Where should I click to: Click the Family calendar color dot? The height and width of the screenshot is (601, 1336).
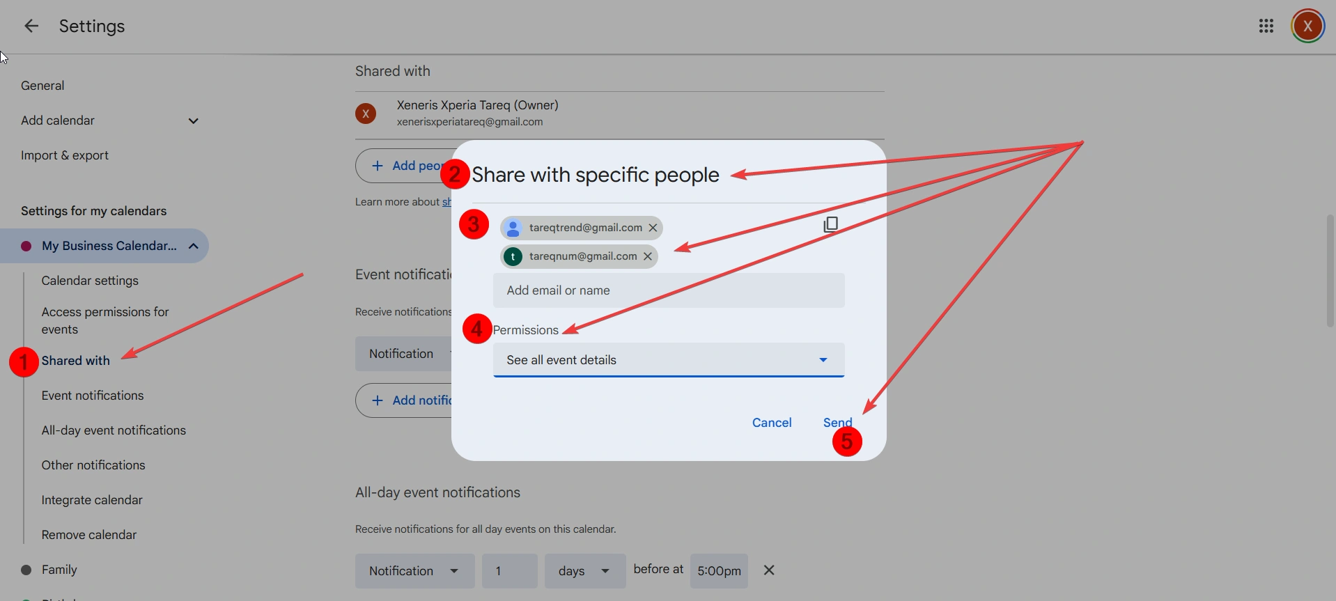(26, 570)
